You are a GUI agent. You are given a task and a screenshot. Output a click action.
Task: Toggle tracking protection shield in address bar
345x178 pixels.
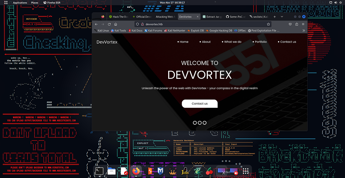(137, 24)
